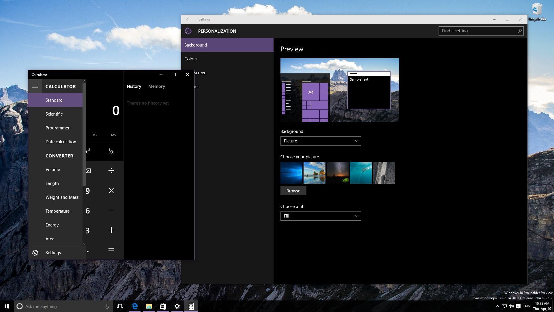
Task: Open Microsoft Edge from the taskbar
Action: coord(135,306)
